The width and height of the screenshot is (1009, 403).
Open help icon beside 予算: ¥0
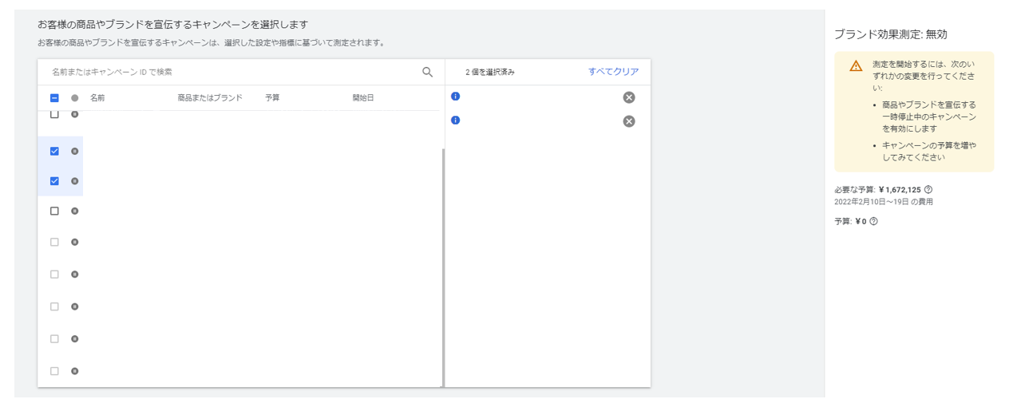[873, 221]
